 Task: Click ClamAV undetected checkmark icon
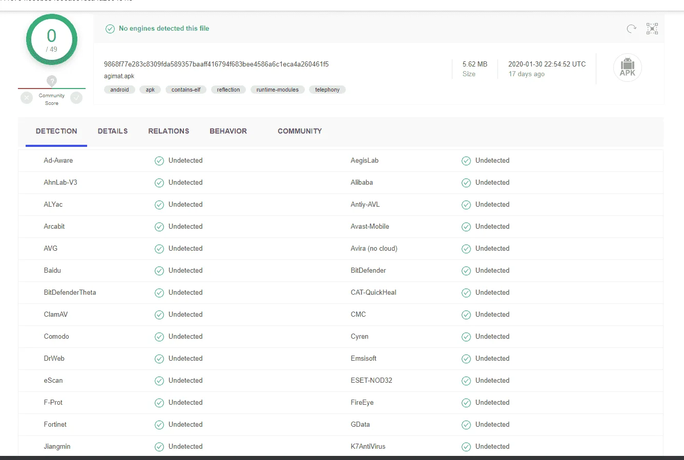click(159, 315)
